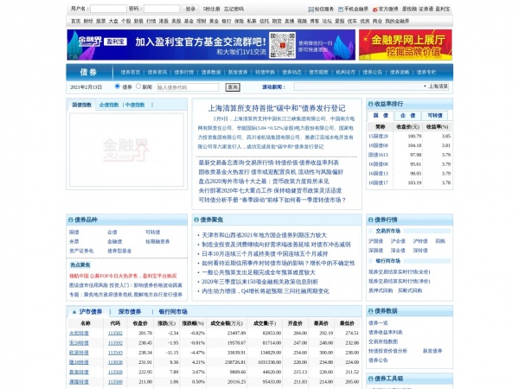The height and width of the screenshot is (389, 519).
Task: Open bond code 113038 link
Action: 115,362
